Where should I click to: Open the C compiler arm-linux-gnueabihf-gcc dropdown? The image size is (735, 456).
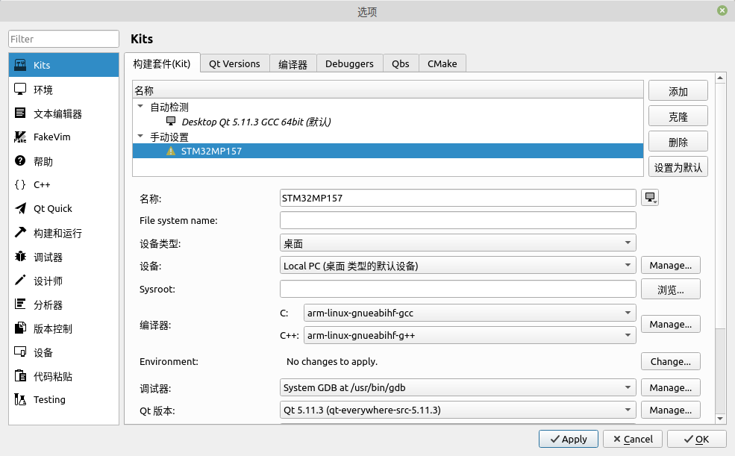(x=469, y=313)
